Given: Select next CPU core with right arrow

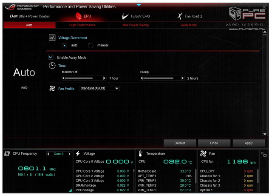Looking at the screenshot, I should tap(69, 154).
